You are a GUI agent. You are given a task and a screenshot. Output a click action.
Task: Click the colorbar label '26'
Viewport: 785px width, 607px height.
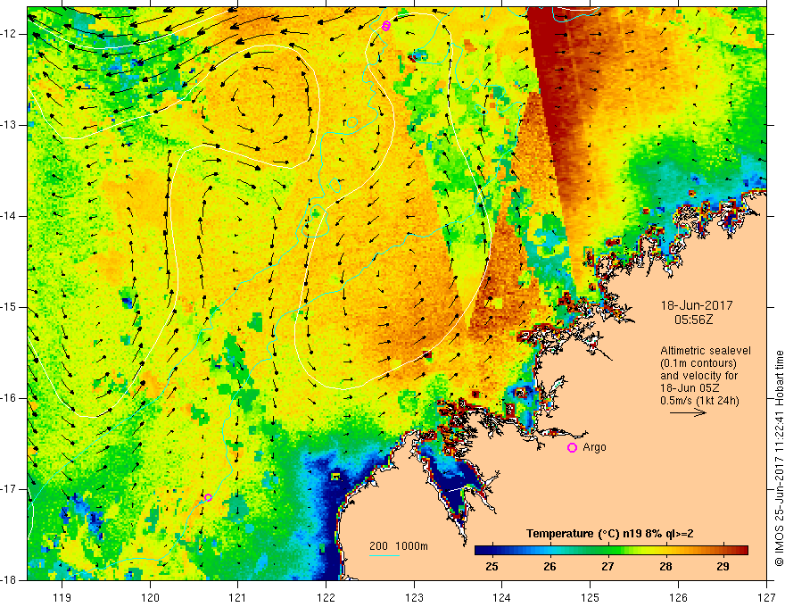click(x=549, y=567)
